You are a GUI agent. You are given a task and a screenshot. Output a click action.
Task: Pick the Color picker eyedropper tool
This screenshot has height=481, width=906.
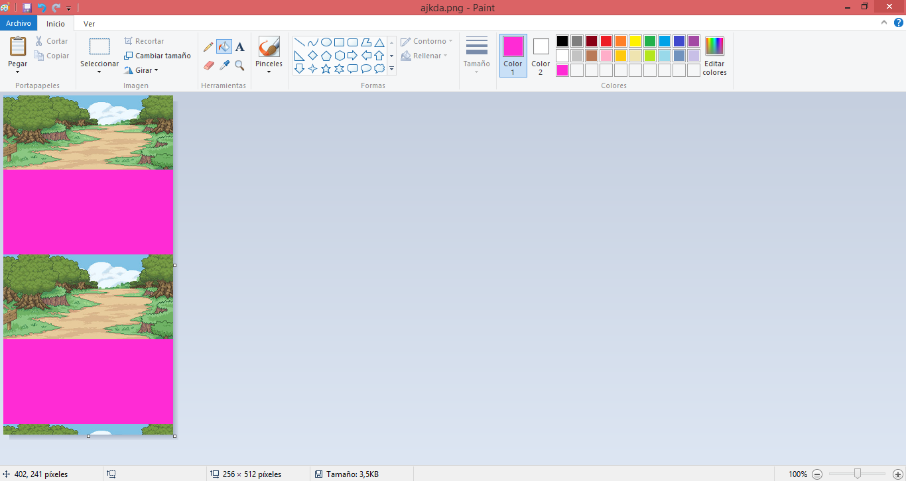[224, 66]
